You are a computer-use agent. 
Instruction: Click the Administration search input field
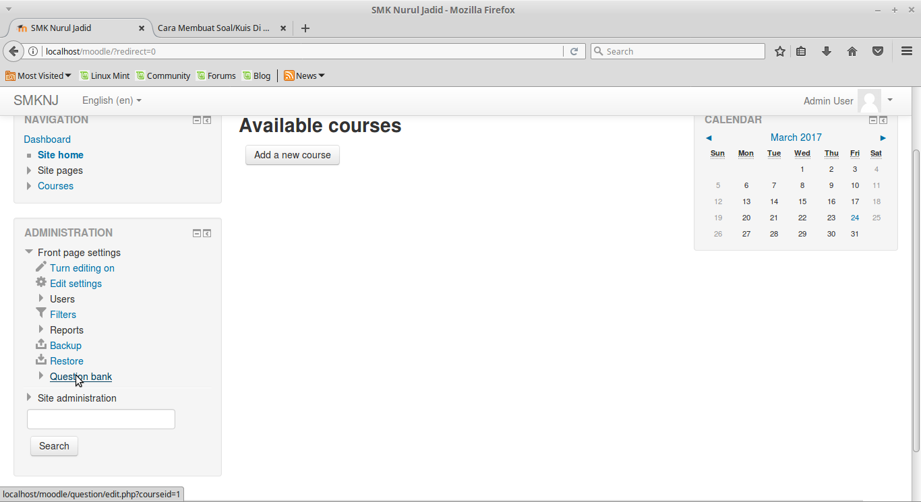click(100, 418)
